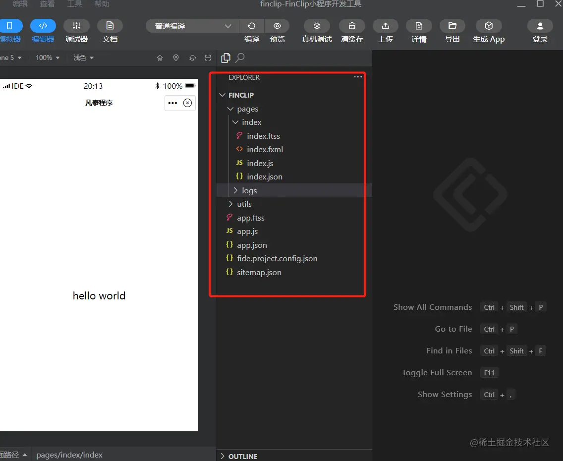Click the simulator screenshot scan icon
This screenshot has height=461, width=563.
(208, 58)
